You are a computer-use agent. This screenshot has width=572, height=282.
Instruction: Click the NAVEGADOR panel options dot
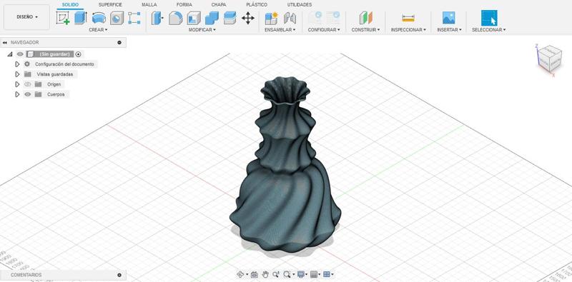point(119,43)
